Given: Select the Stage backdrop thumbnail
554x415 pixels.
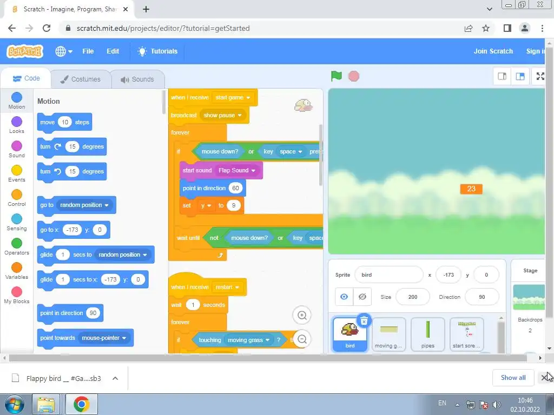Looking at the screenshot, I should pyautogui.click(x=529, y=297).
